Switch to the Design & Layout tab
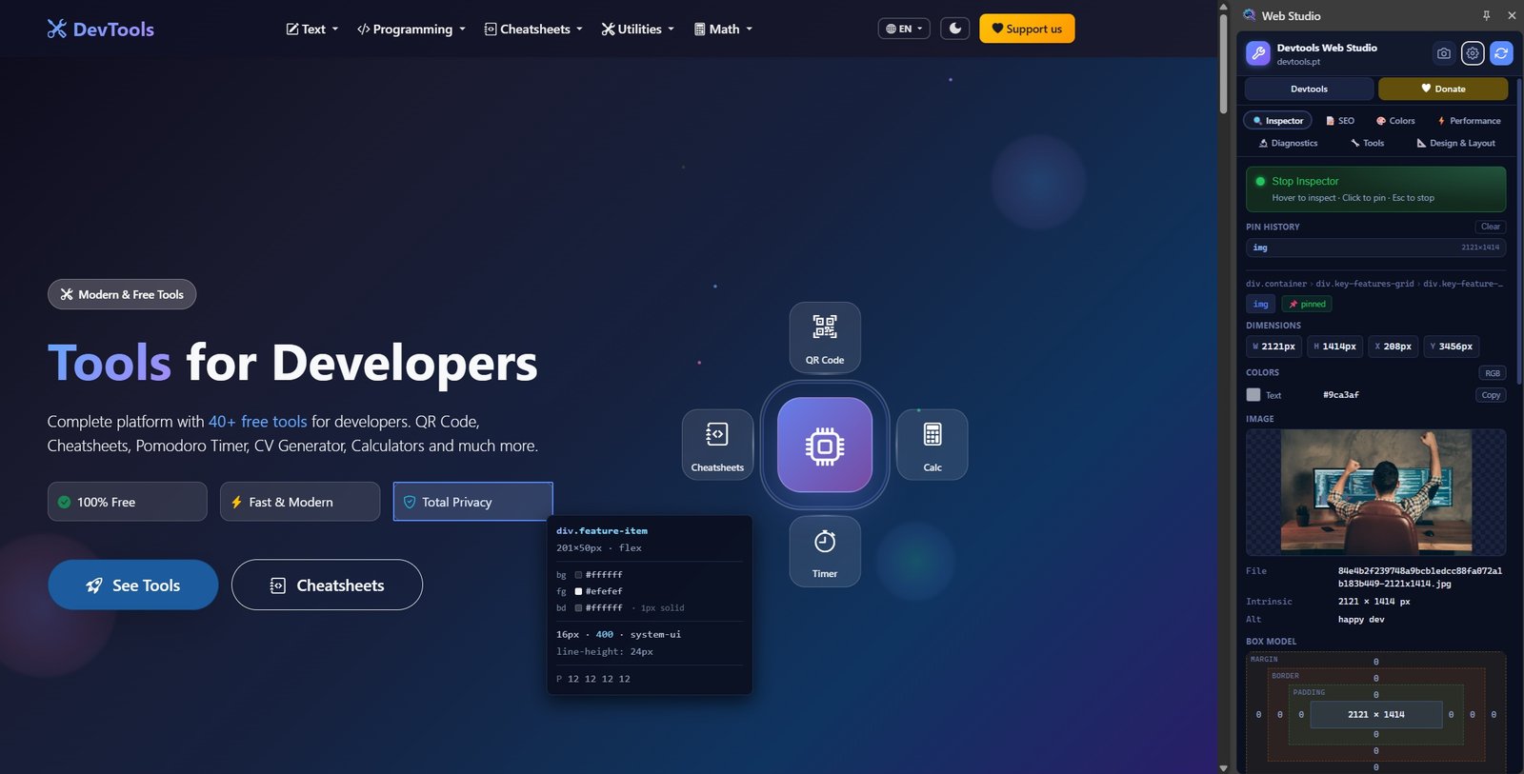This screenshot has width=1524, height=774. [x=1455, y=143]
